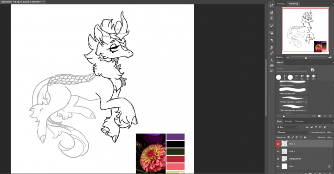Image resolution: width=334 pixels, height=174 pixels.
Task: Toggle lock all padlock icon
Action: pyautogui.click(x=305, y=137)
